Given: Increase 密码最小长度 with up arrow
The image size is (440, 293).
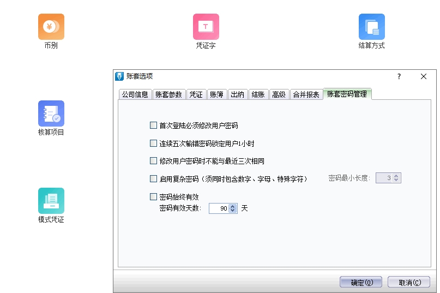Looking at the screenshot, I should tap(396, 176).
